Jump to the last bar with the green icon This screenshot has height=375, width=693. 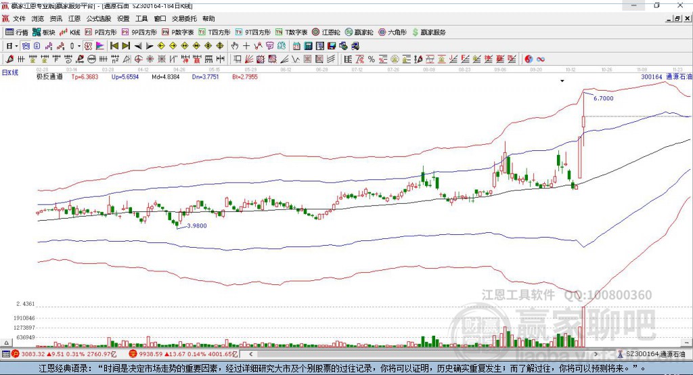point(126,46)
